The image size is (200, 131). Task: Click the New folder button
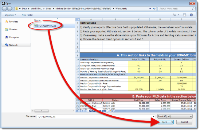click(x=27, y=15)
